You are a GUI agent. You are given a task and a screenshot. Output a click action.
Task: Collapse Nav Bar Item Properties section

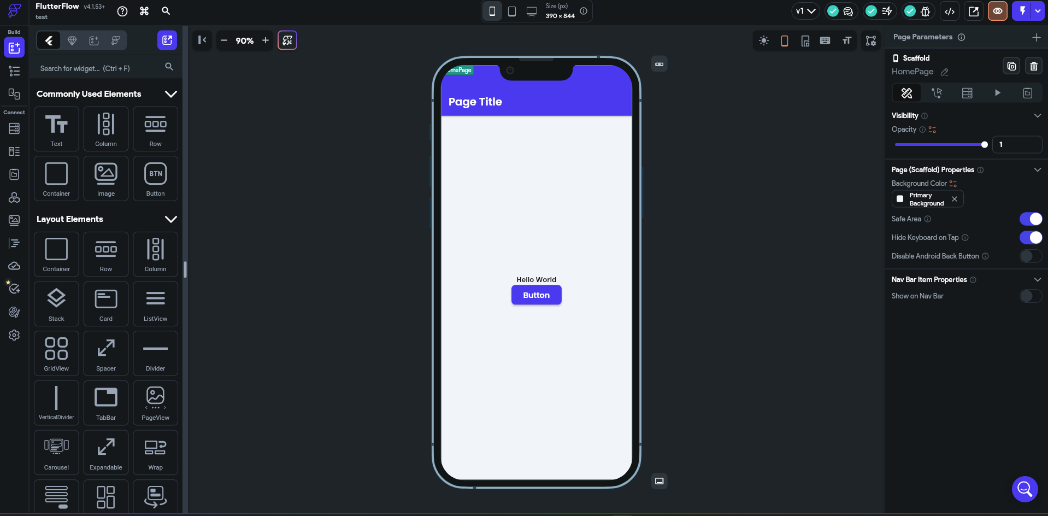[1037, 279]
